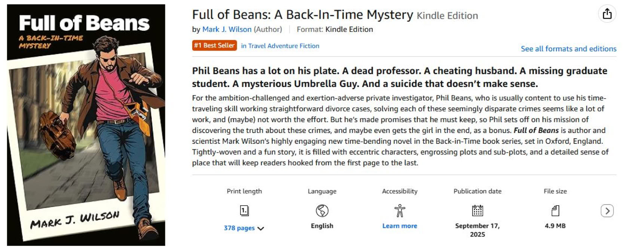The width and height of the screenshot is (624, 248).
Task: Click the Language globe icon
Action: click(x=322, y=211)
